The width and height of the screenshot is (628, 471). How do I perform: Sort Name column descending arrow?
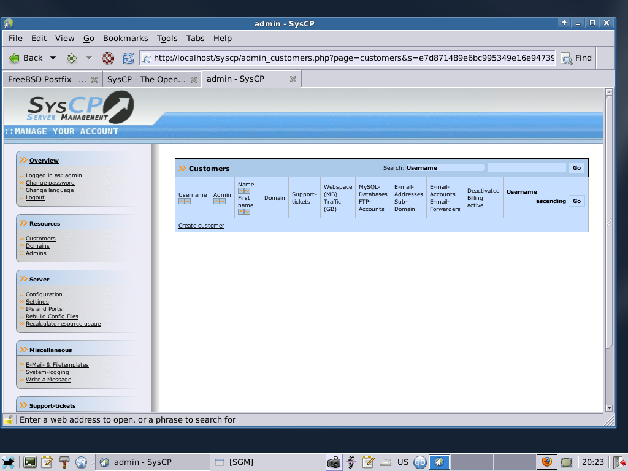(247, 191)
